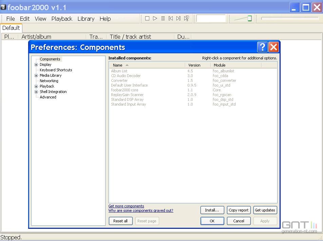Confirm preferences with the OK button
323x241 pixels.
coord(212,221)
